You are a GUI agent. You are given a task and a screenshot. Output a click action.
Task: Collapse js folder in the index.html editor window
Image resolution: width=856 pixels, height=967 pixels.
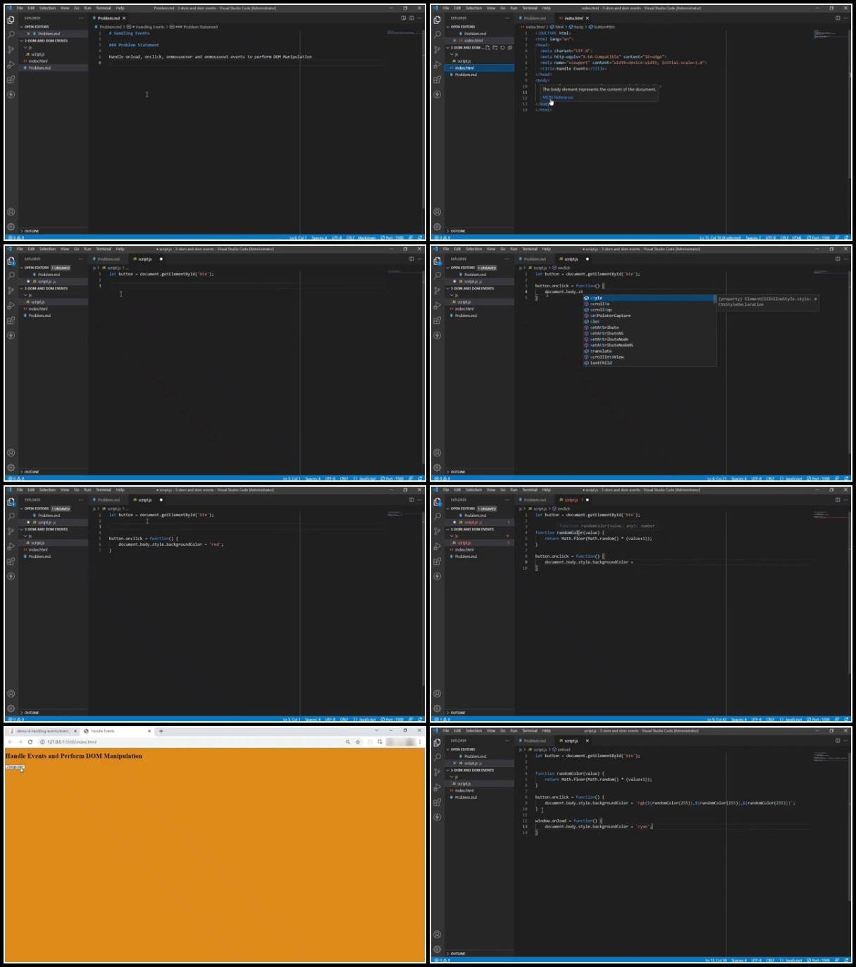(454, 54)
